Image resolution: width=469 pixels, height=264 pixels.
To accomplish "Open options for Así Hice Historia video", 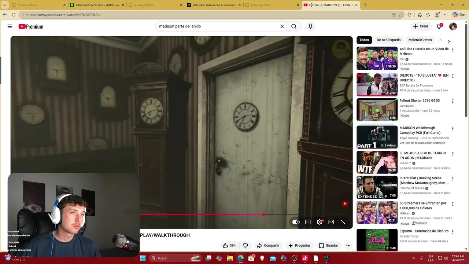I will click(x=453, y=49).
